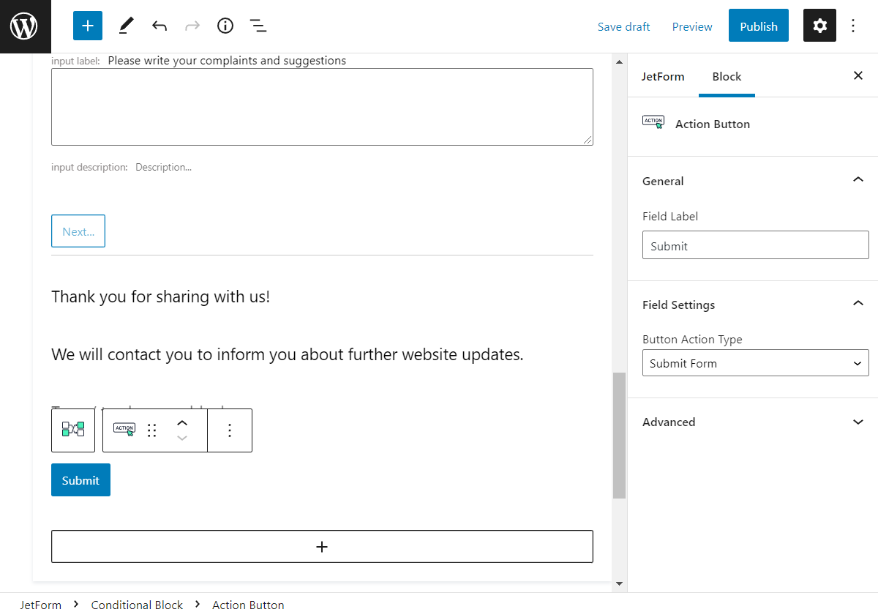Select Action Button in the breadcrumb bar

click(x=248, y=605)
